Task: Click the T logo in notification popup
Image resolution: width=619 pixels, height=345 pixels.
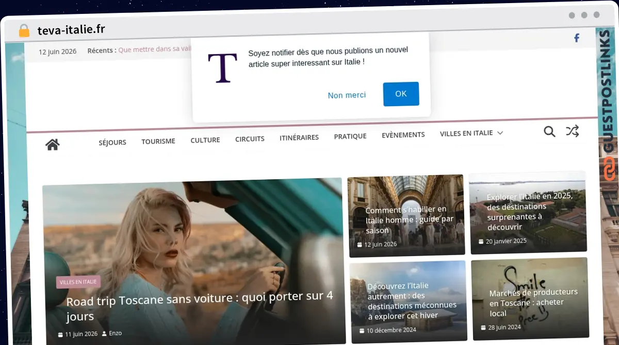Action: point(223,68)
